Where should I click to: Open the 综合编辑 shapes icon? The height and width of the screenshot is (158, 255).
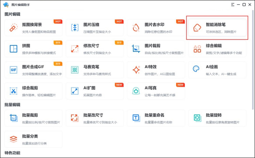point(197,49)
